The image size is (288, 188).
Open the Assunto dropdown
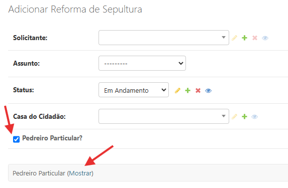(x=142, y=63)
